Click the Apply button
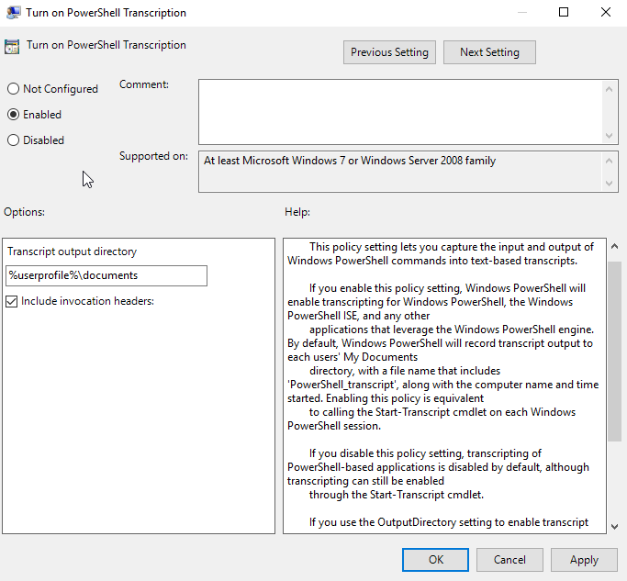Screen dimensions: 627x581 click(584, 559)
